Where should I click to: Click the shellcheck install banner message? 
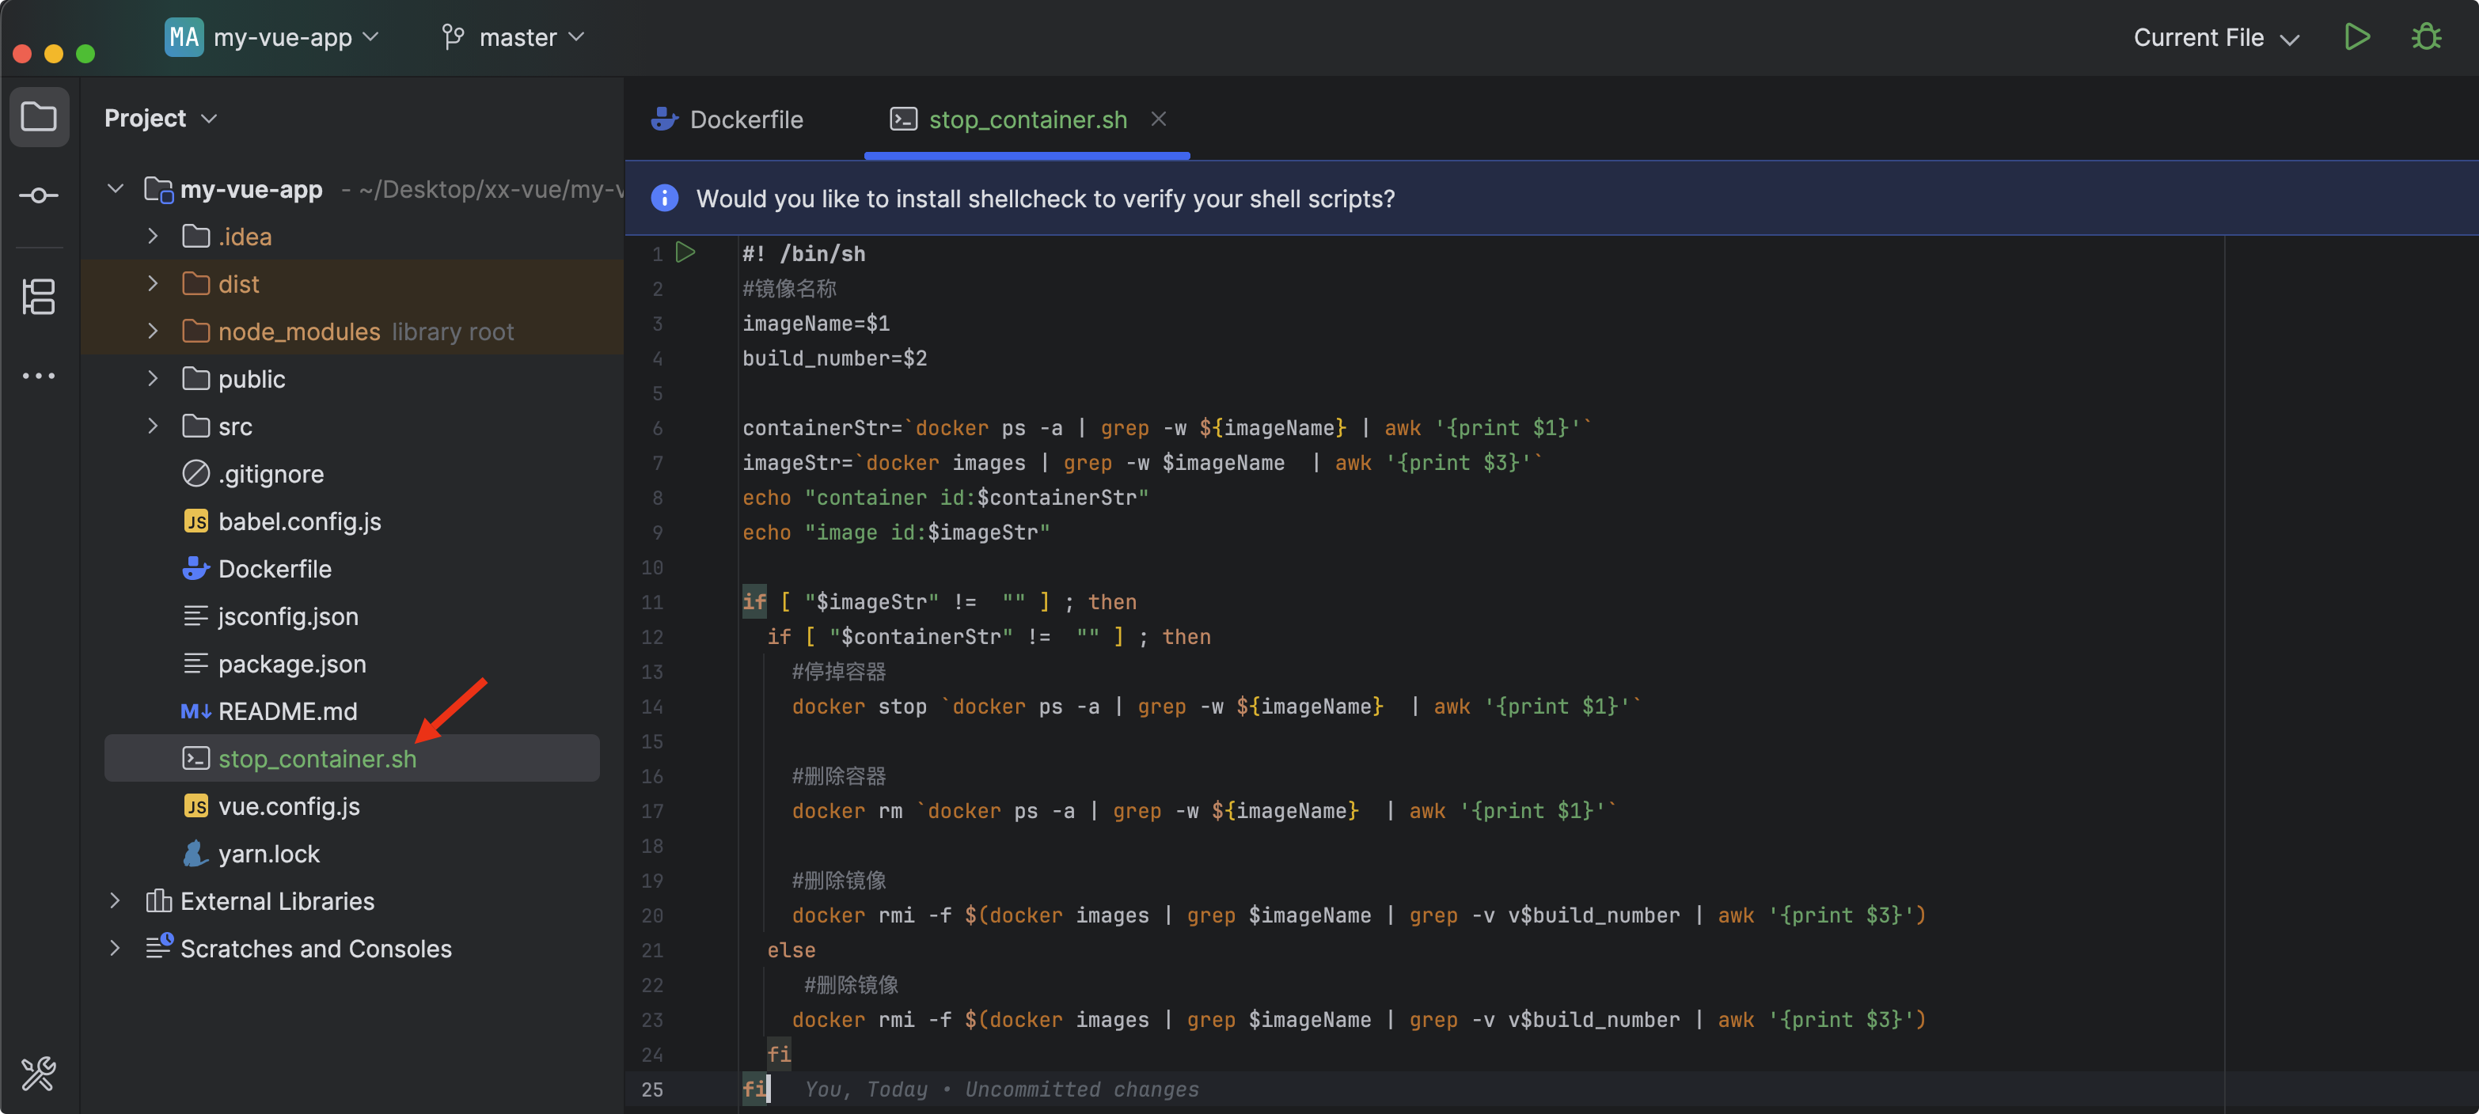click(x=1045, y=198)
